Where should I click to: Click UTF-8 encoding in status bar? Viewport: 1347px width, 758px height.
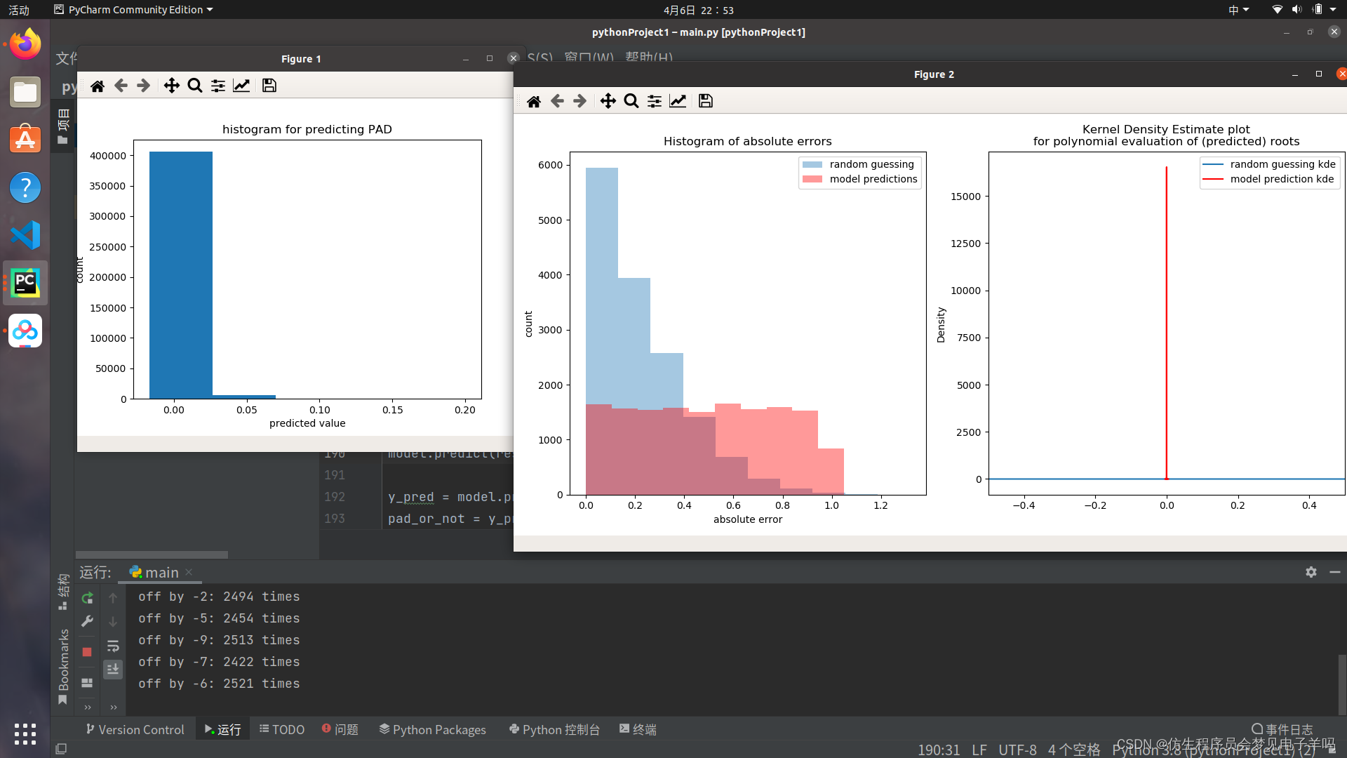(1017, 750)
